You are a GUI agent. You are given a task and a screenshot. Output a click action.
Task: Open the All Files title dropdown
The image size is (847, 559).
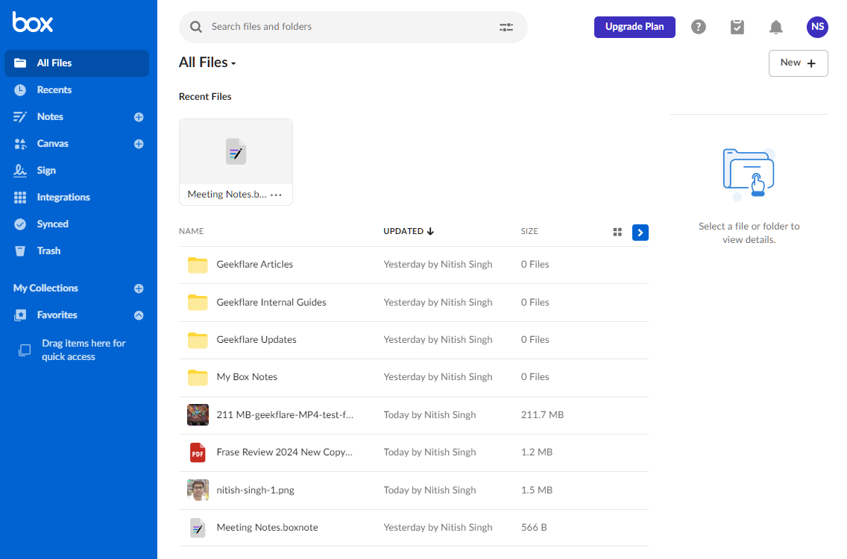(207, 63)
